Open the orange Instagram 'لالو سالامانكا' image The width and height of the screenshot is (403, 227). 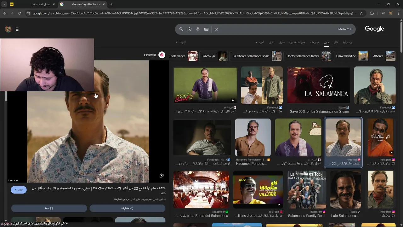(380, 138)
